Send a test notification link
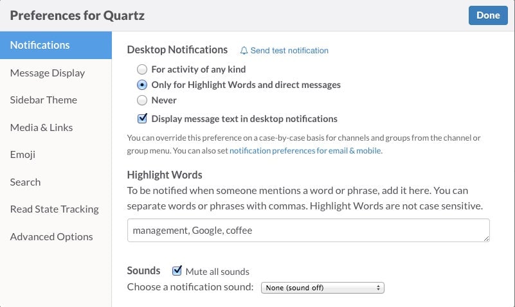Screen dimensions: 515x307 [289, 51]
